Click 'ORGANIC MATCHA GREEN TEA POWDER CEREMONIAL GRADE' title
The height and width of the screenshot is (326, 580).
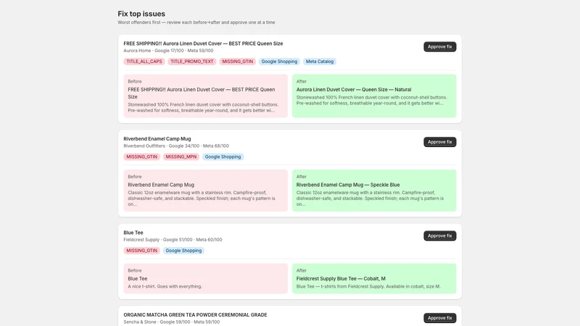[x=195, y=315]
